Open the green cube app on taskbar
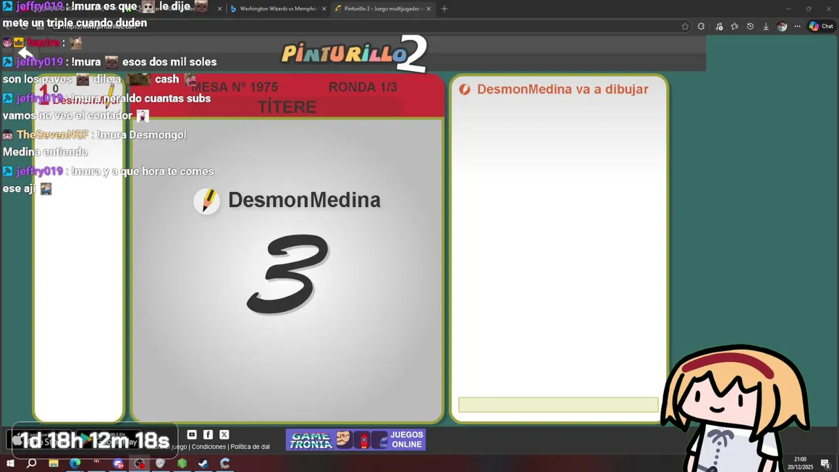Screen dimensions: 839x472 coord(182,463)
